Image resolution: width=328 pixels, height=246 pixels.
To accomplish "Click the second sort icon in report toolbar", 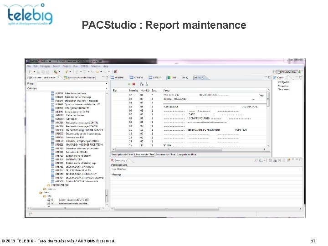I will pos(146,84).
